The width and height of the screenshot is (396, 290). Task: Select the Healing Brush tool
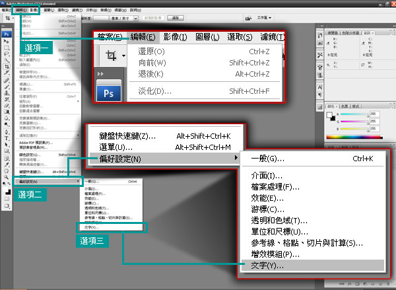[7, 81]
